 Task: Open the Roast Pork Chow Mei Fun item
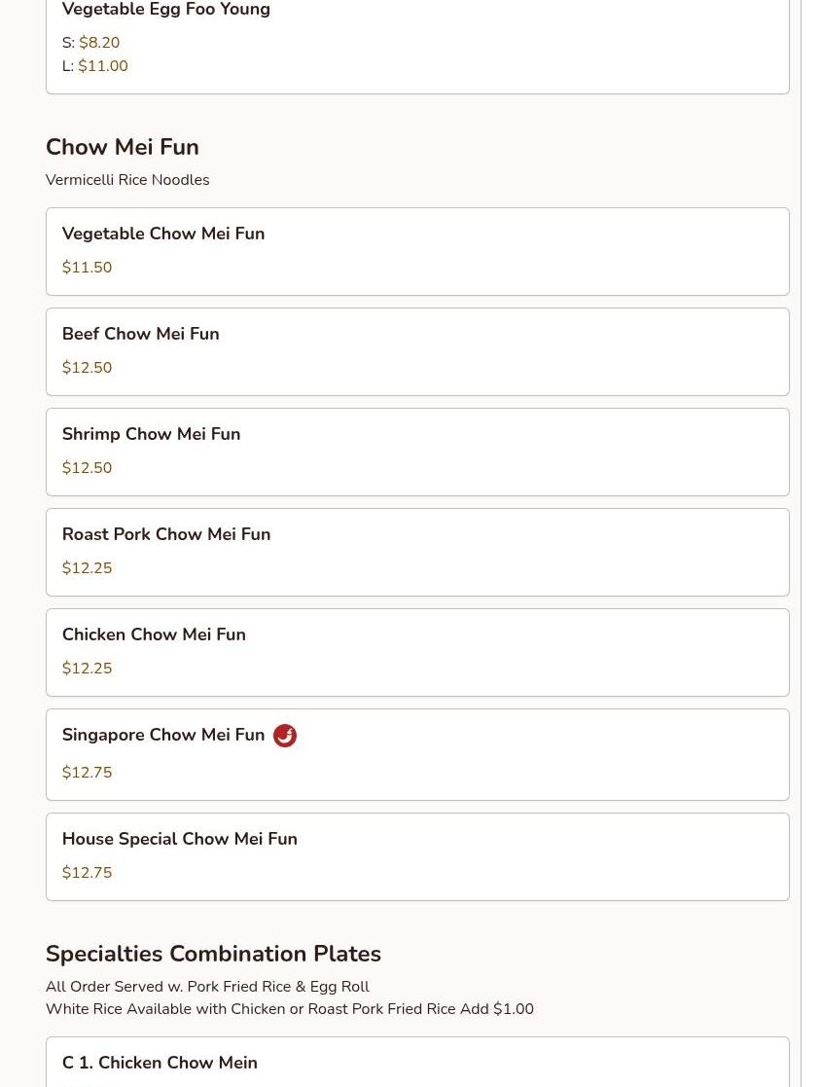pos(416,552)
